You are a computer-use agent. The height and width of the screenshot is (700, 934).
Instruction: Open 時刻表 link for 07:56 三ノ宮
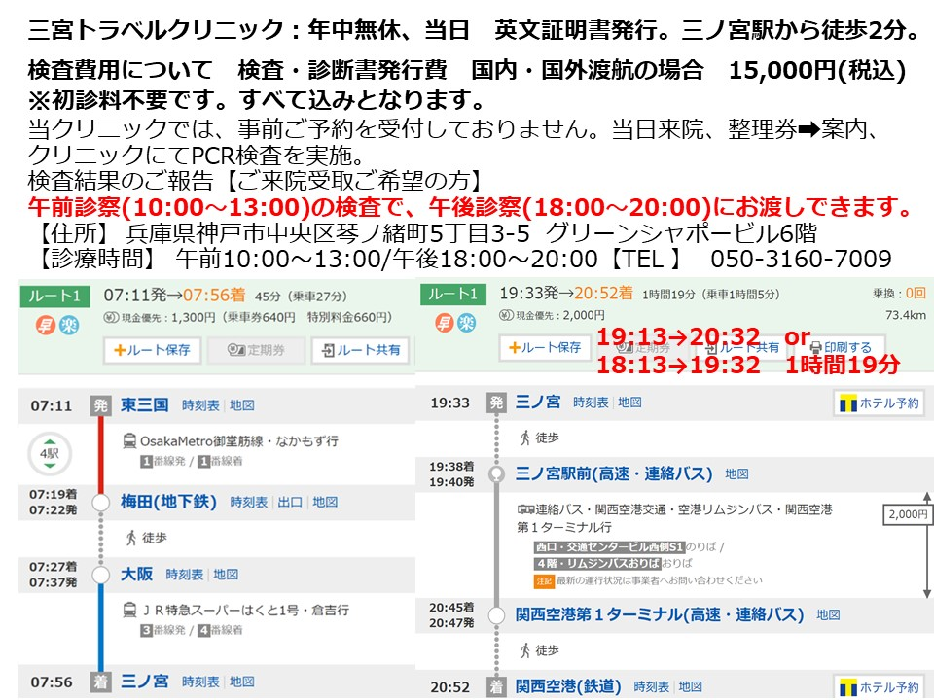pyautogui.click(x=200, y=682)
